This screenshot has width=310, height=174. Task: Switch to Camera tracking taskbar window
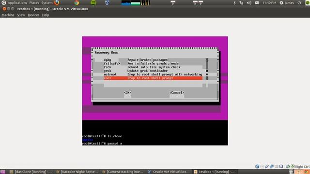point(123,172)
